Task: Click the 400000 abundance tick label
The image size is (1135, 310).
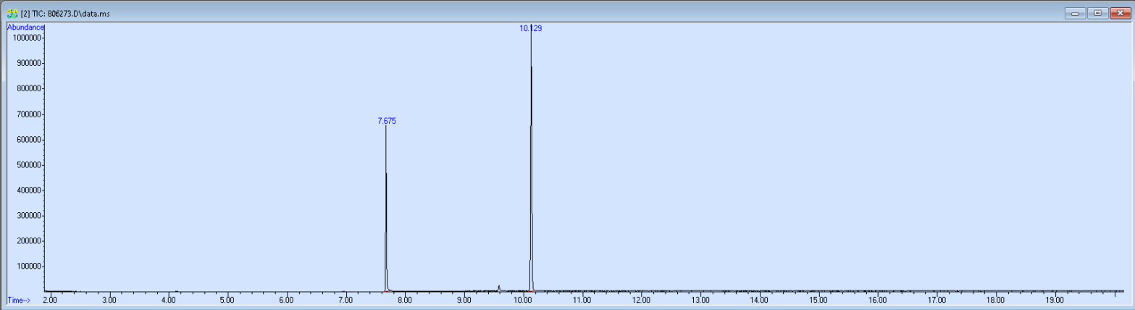Action: point(28,190)
